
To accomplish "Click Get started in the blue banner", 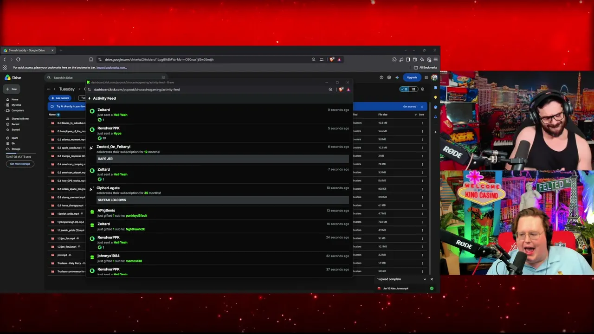I will coord(409,107).
